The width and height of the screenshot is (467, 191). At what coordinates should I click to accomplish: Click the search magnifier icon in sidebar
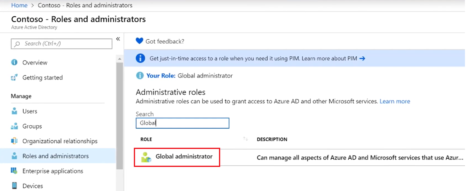click(x=17, y=44)
